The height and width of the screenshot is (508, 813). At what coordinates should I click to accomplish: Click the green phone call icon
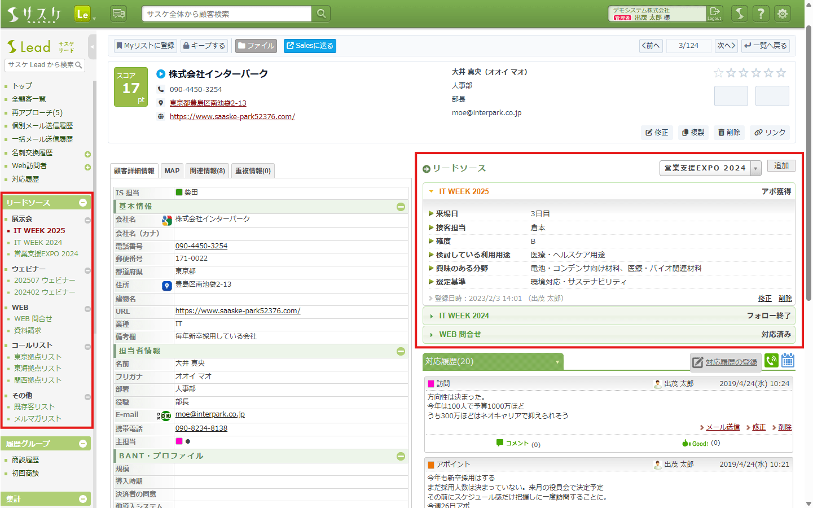(x=771, y=361)
